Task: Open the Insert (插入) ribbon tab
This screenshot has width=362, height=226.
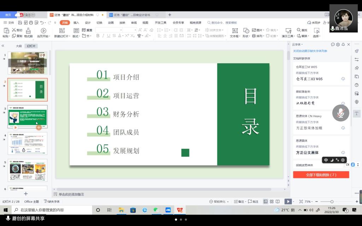Action: (76, 23)
